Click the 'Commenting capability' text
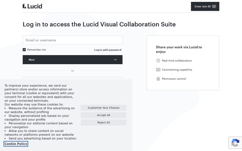This screenshot has width=242, height=151. 177,69
